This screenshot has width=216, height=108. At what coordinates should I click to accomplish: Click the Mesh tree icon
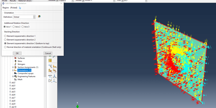15,79
